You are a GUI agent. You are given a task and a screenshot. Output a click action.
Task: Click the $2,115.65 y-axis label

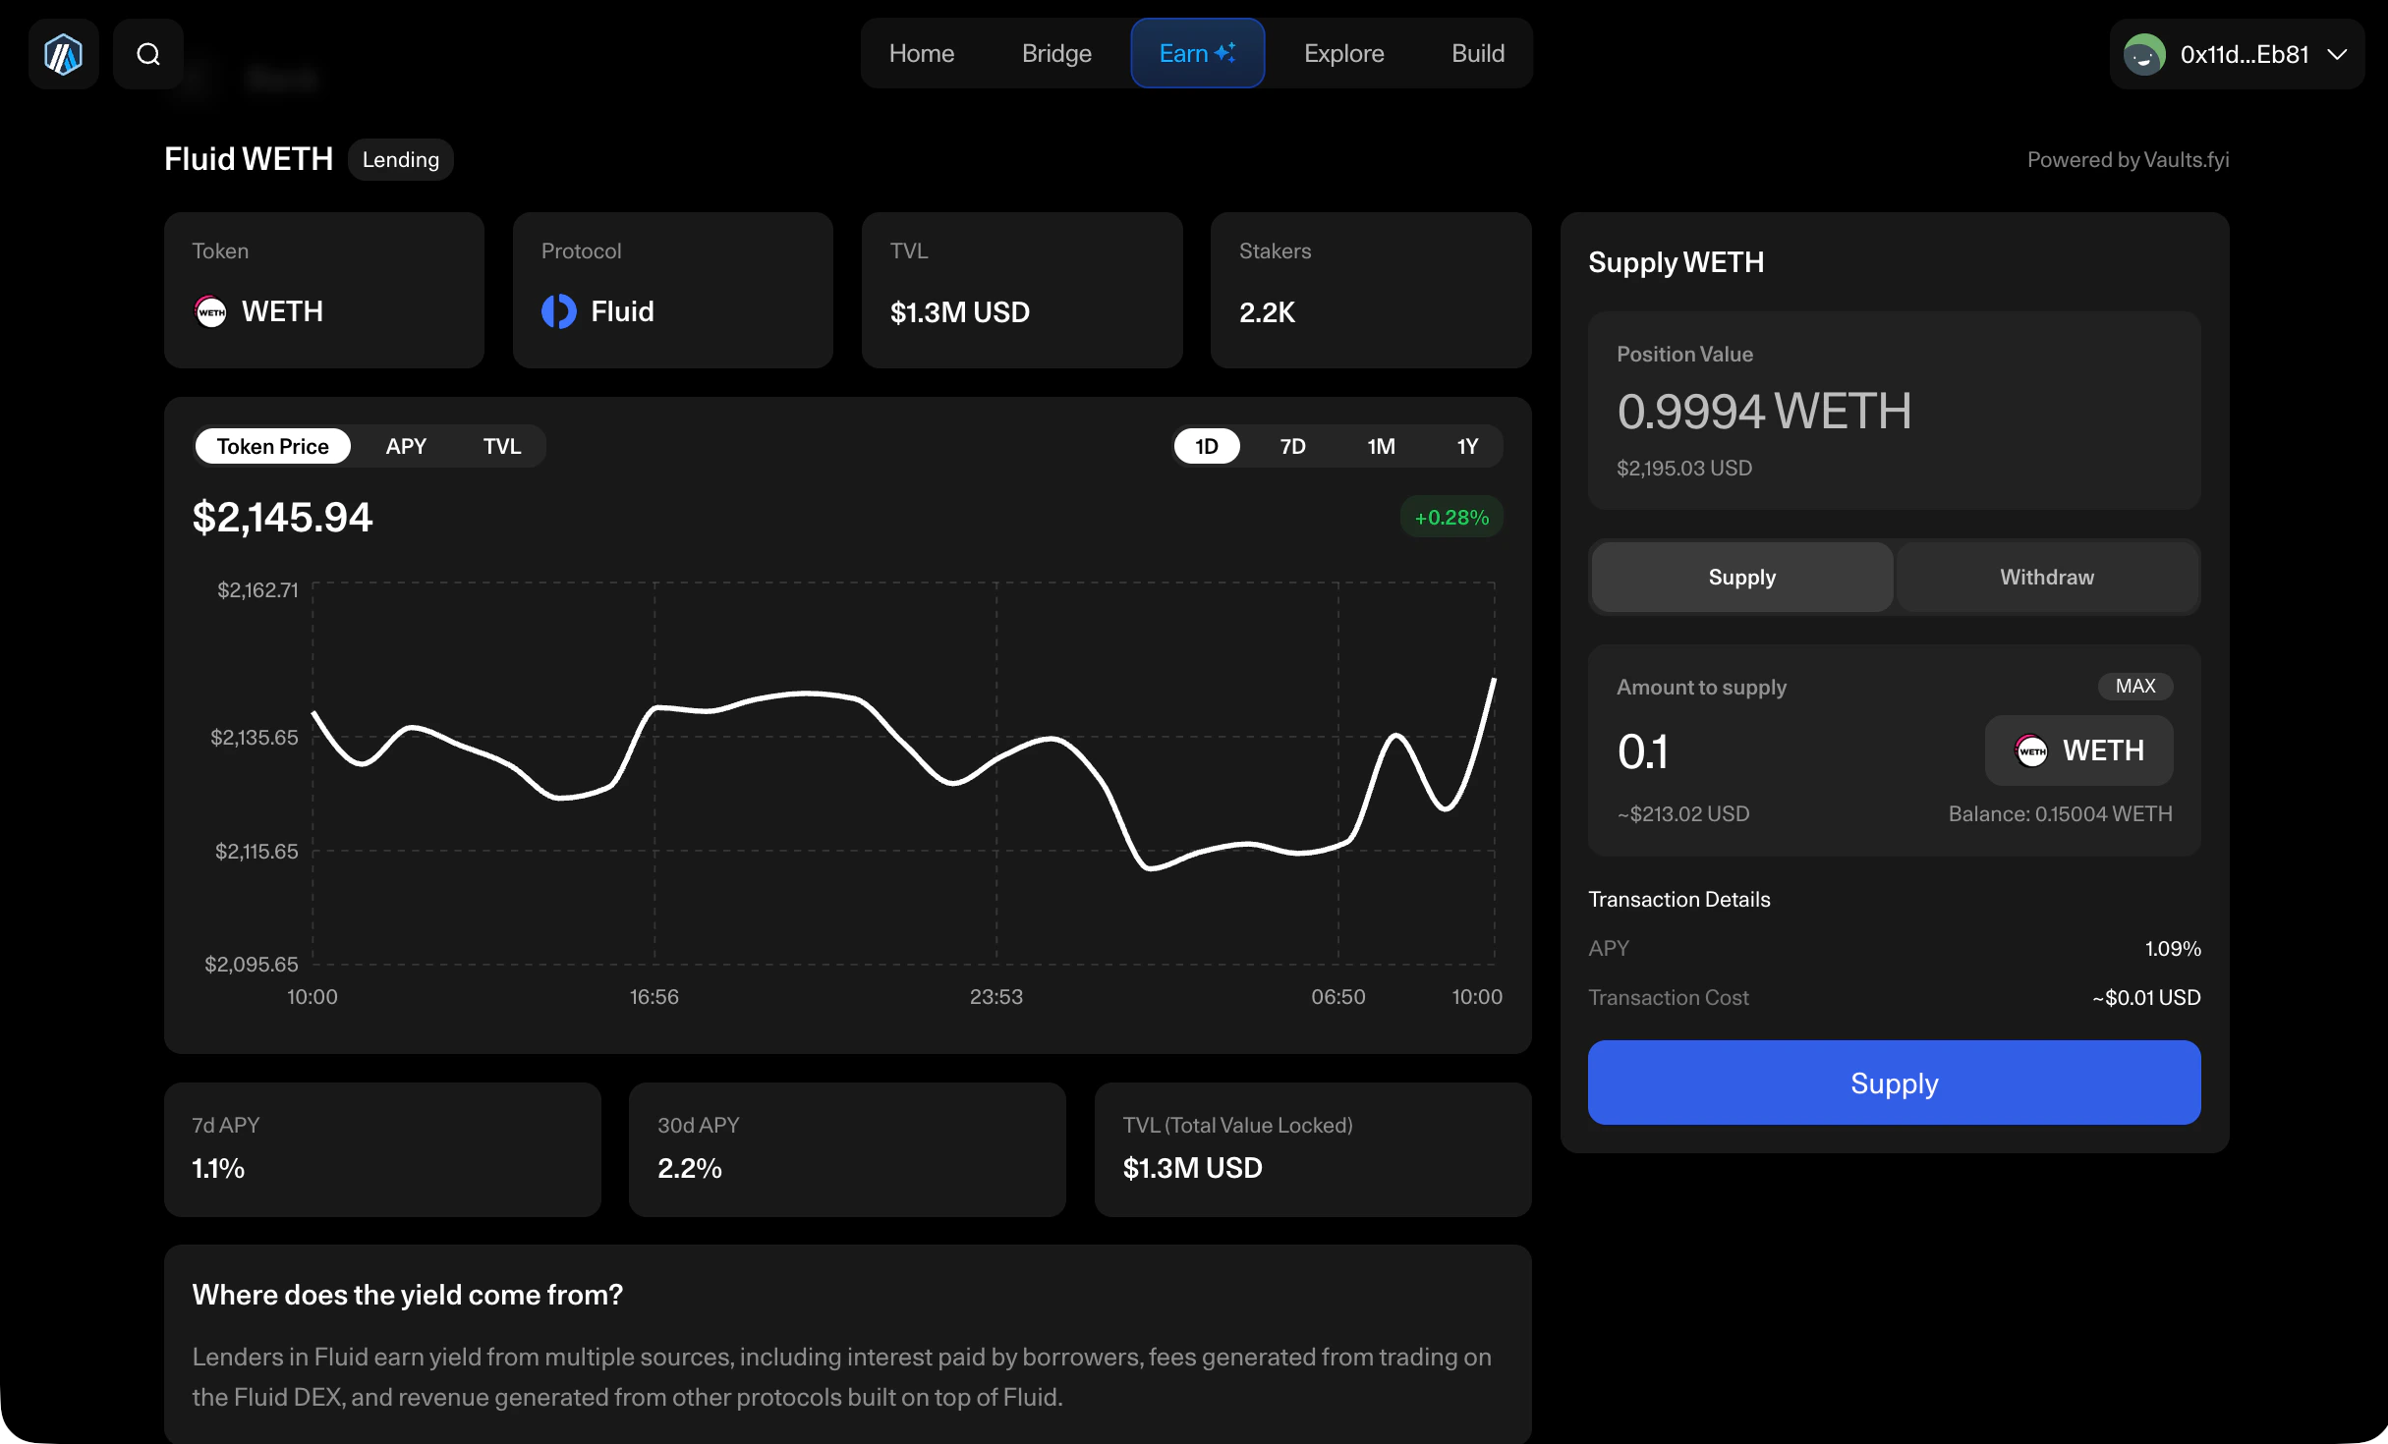click(x=256, y=851)
